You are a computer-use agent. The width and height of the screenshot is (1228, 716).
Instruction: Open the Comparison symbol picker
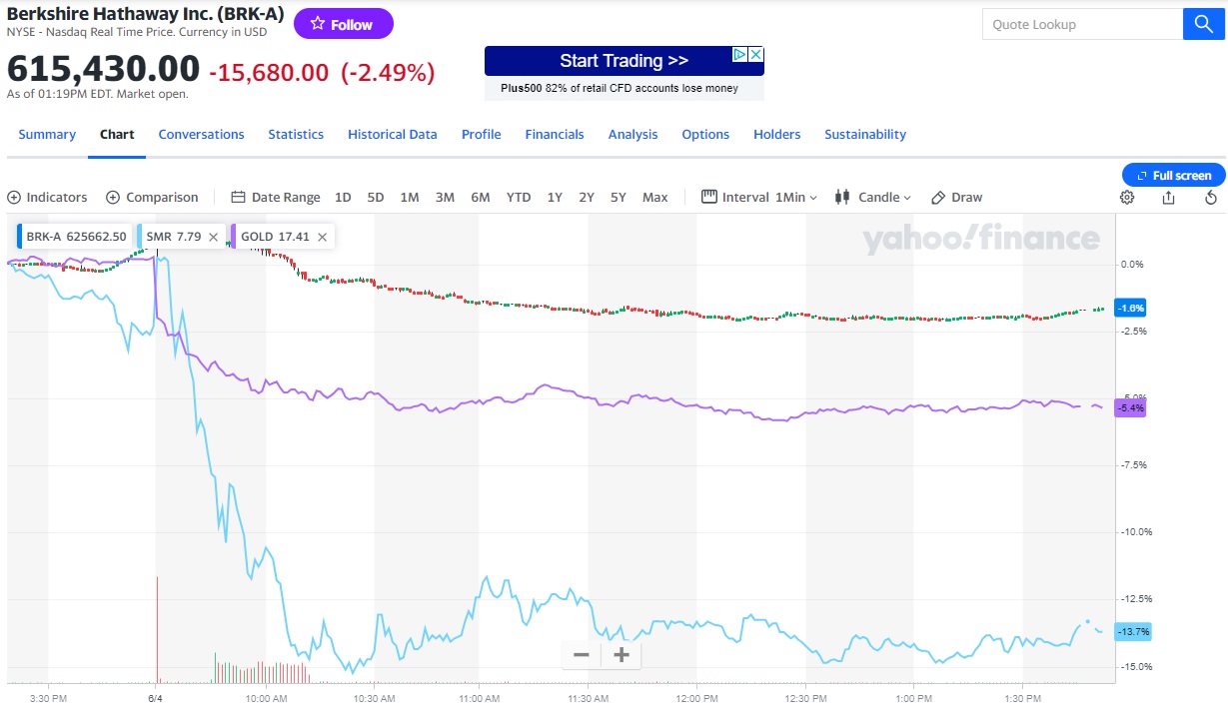click(x=152, y=197)
